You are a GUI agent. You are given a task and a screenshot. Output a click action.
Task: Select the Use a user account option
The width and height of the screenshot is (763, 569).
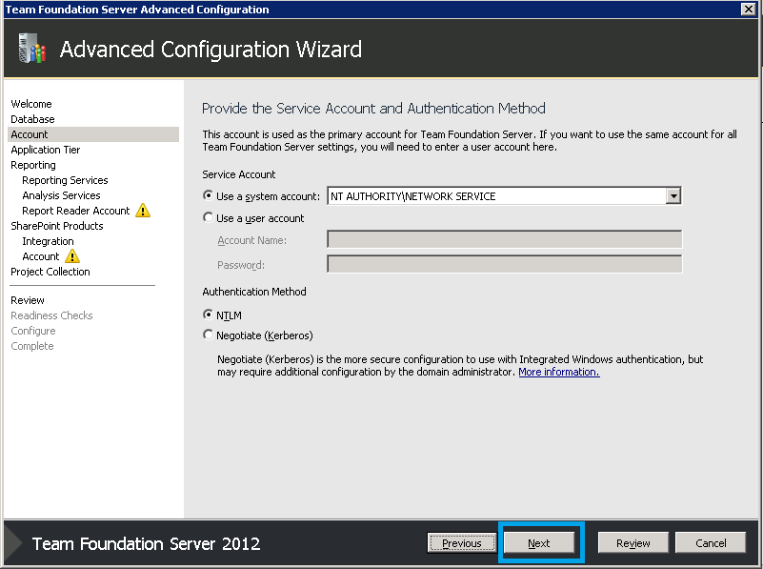[x=209, y=218]
